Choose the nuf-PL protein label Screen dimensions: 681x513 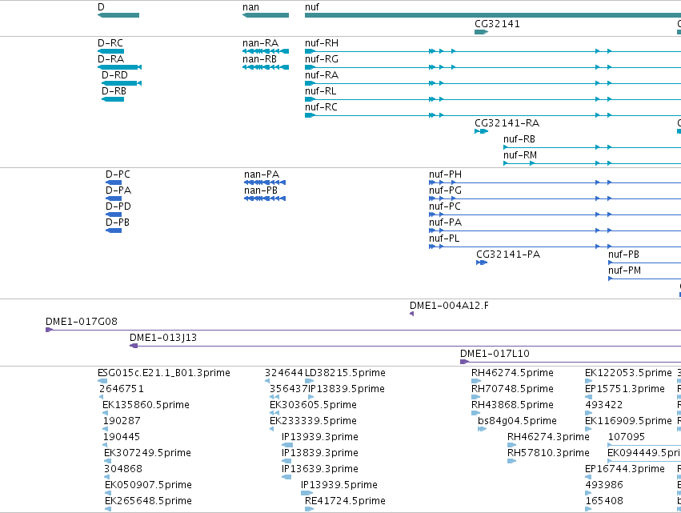[444, 238]
